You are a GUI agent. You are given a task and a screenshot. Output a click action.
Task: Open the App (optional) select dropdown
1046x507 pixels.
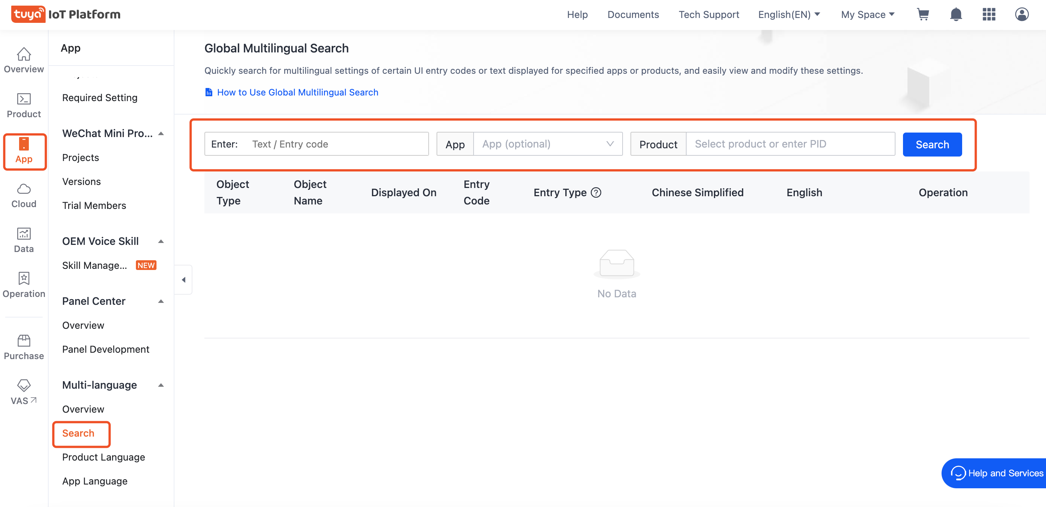547,144
